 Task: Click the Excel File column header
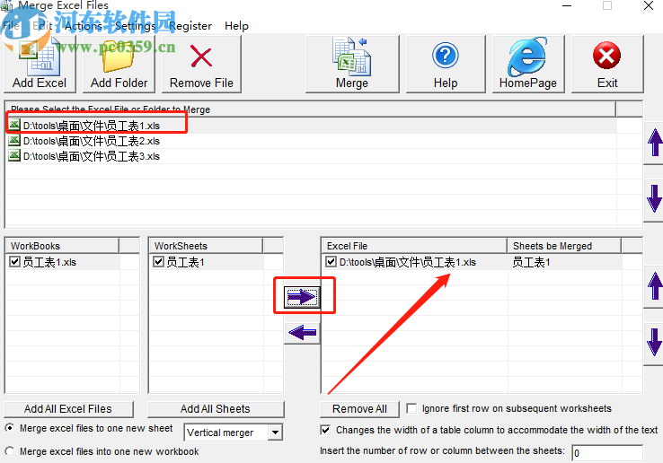point(414,246)
